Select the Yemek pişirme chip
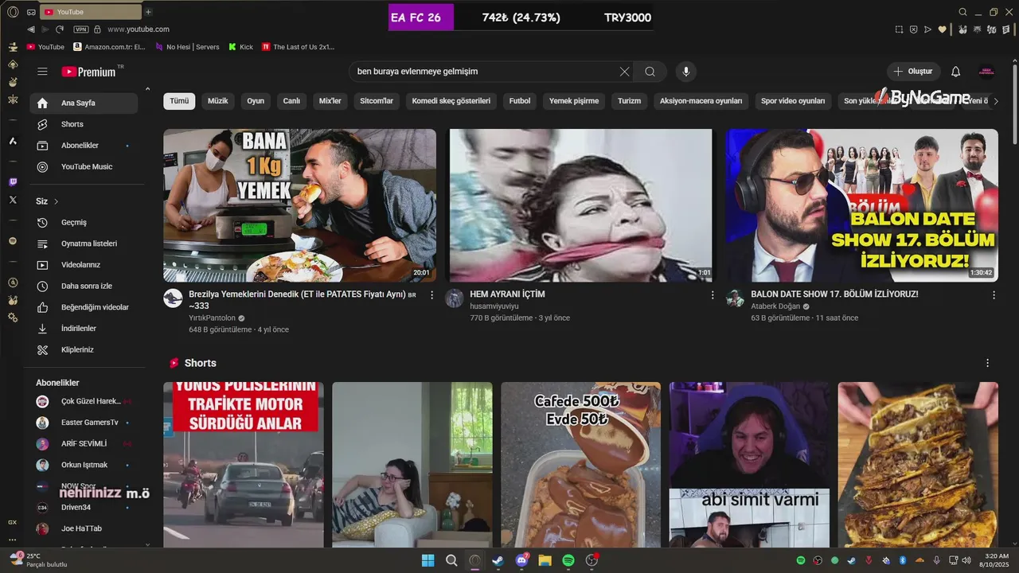The image size is (1019, 573). (x=574, y=101)
